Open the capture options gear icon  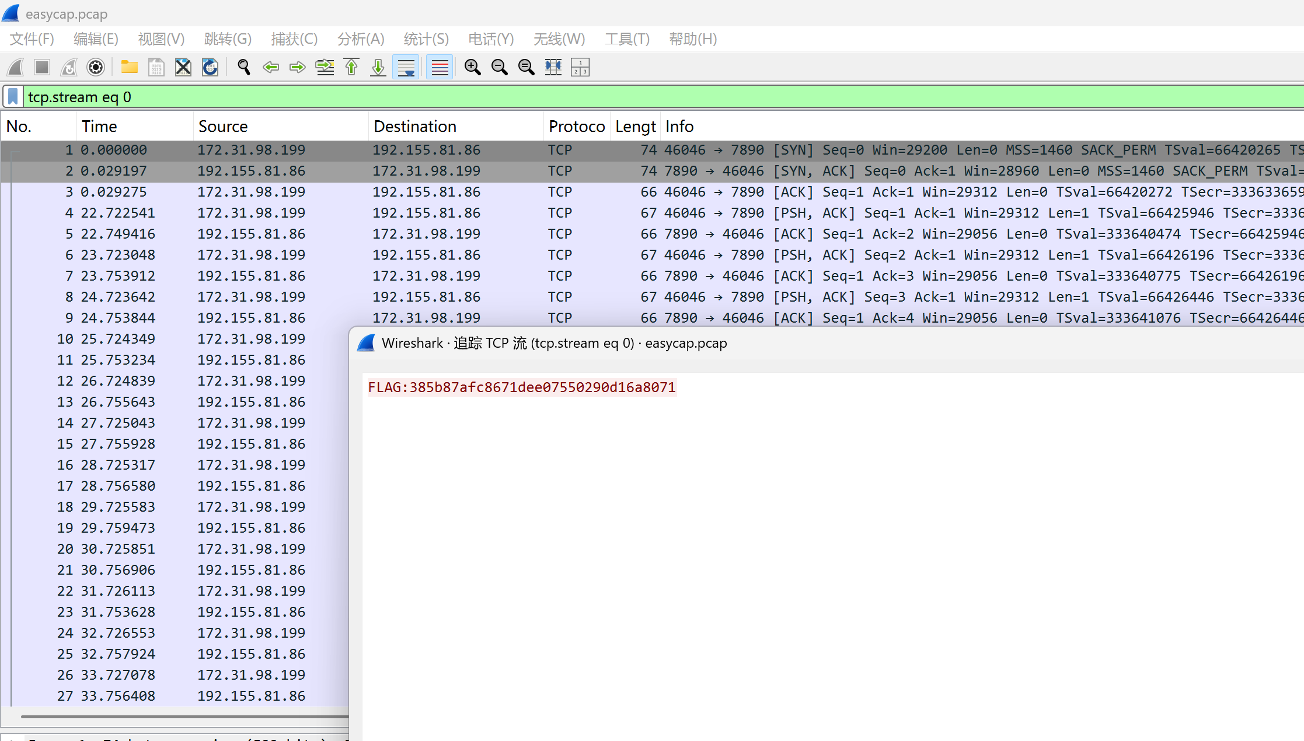pos(96,68)
